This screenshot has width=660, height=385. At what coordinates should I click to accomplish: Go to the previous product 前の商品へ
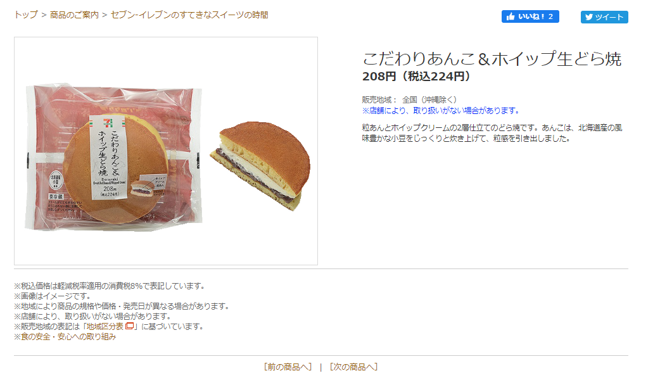[288, 367]
